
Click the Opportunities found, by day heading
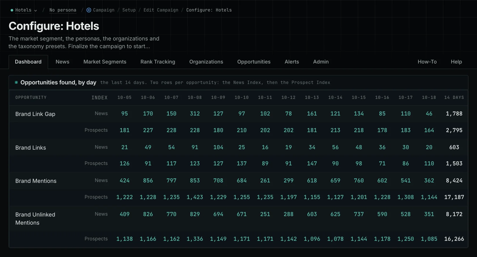click(58, 82)
